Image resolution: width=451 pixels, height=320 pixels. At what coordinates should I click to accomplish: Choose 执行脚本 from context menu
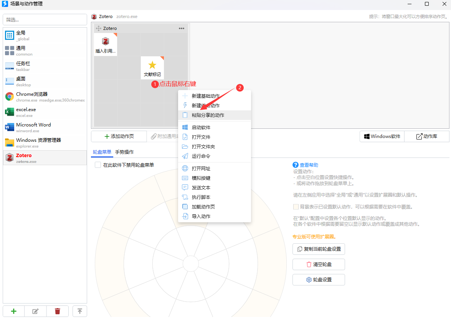[x=215, y=197]
